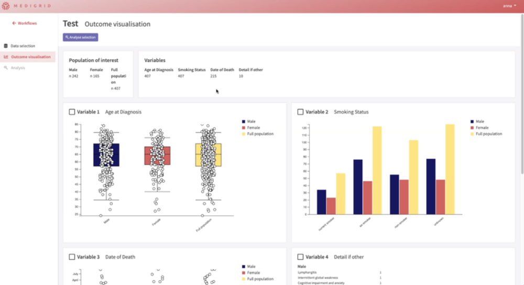Screen dimensions: 524x285
Task: Click the Analyse selection button
Action: [x=81, y=37]
